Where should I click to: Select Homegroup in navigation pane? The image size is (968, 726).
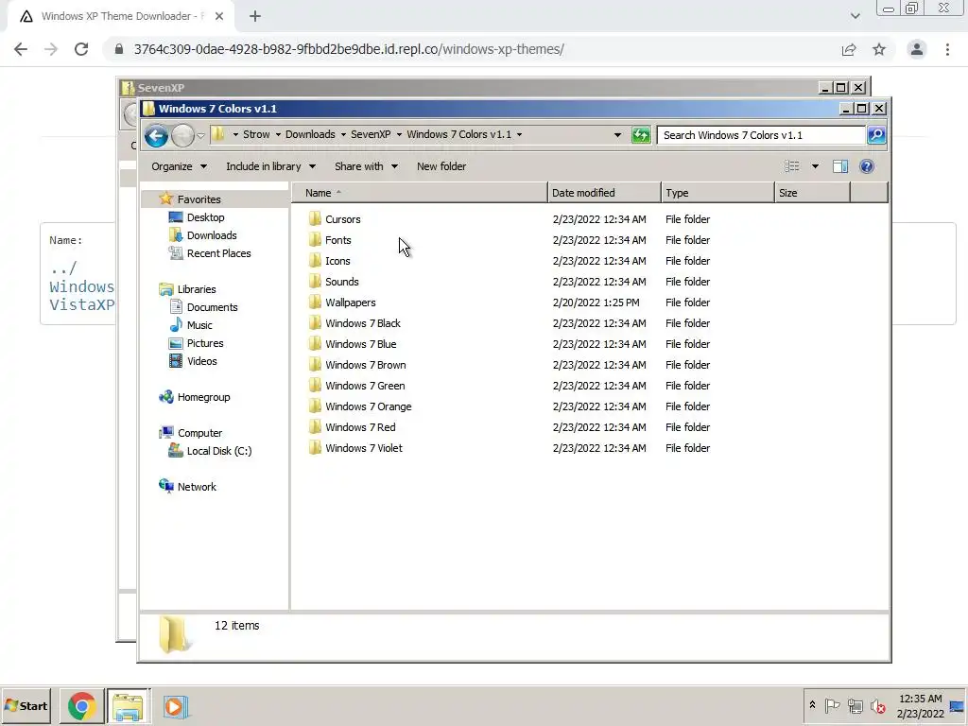coord(203,397)
